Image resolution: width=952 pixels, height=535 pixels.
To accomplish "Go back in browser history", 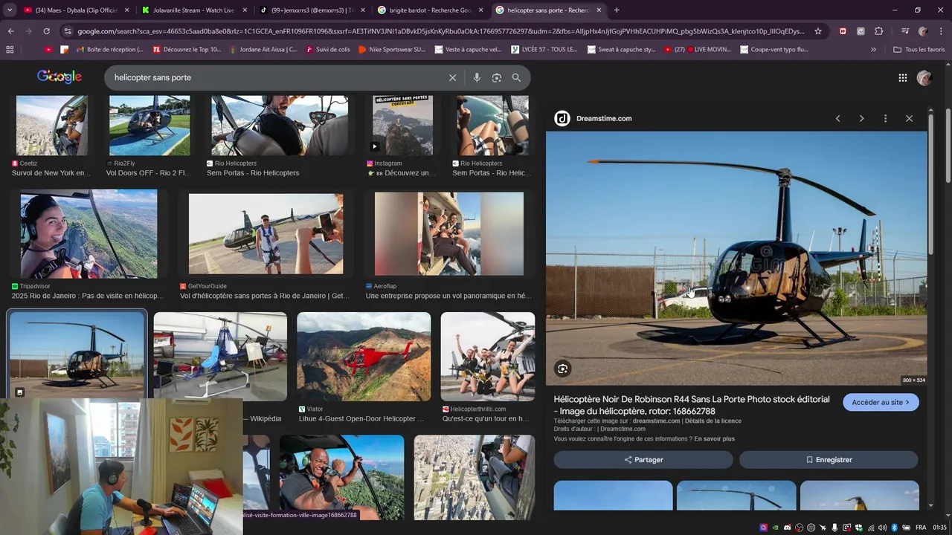I will click(10, 31).
